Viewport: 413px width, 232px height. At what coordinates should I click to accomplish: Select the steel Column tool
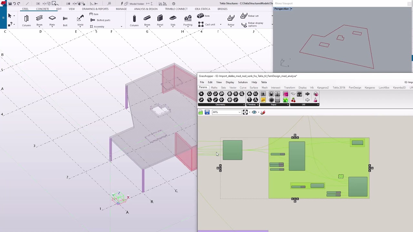26,21
